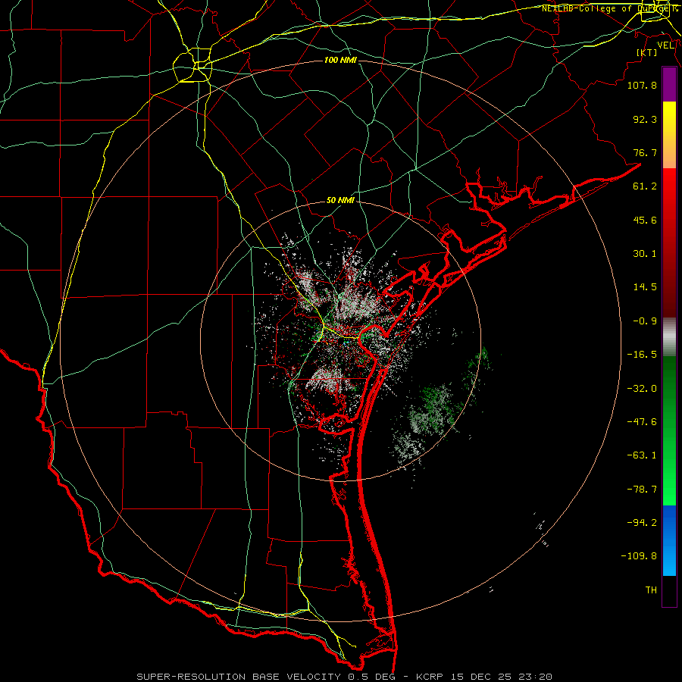
Task: Click the -32.0 legend value
Action: click(642, 389)
